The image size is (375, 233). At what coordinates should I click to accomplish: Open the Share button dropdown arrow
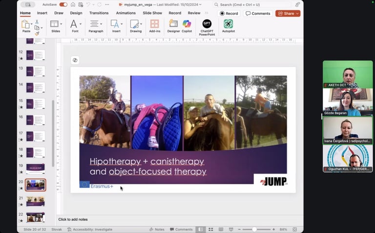[x=297, y=14]
